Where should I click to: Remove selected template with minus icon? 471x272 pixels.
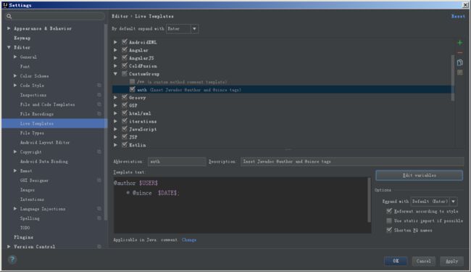coord(459,53)
